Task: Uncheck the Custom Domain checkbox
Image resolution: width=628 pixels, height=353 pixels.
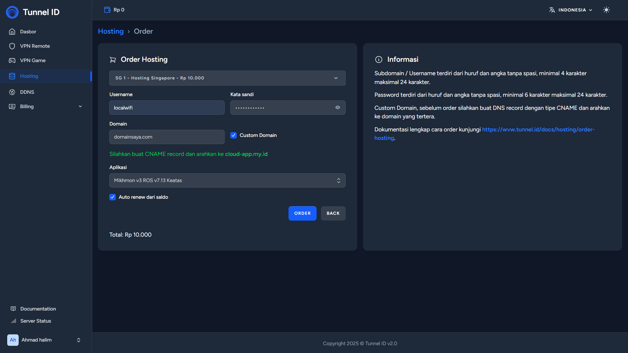Action: [x=234, y=135]
